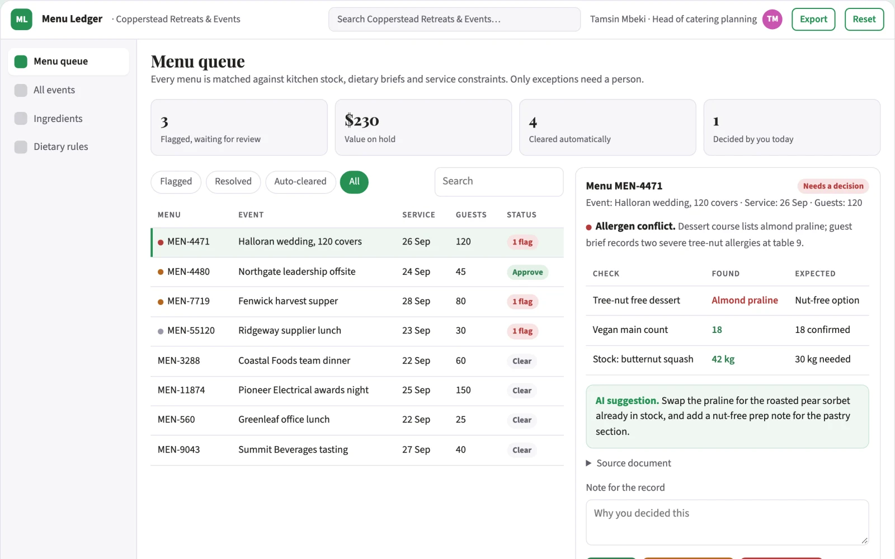
Task: Select the All filter tab
Action: point(354,182)
